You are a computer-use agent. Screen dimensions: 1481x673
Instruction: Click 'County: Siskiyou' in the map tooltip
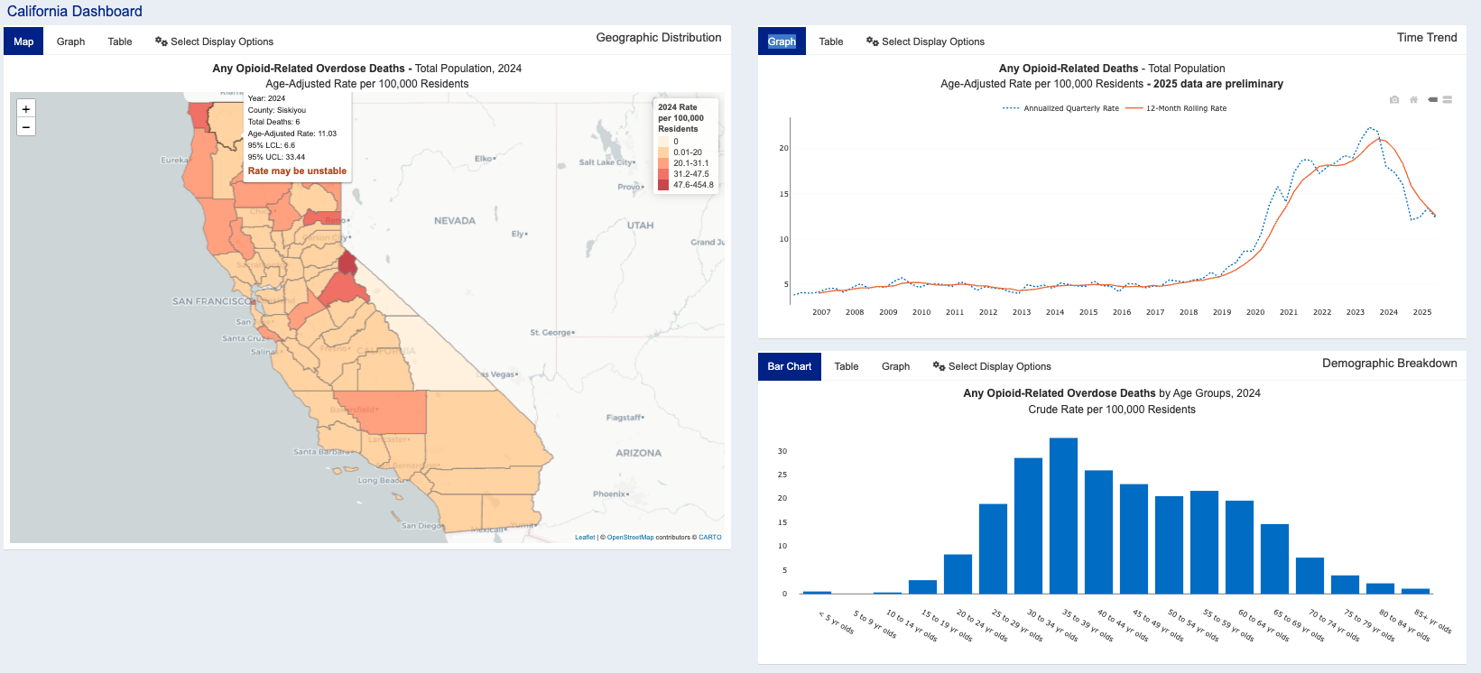click(x=277, y=110)
